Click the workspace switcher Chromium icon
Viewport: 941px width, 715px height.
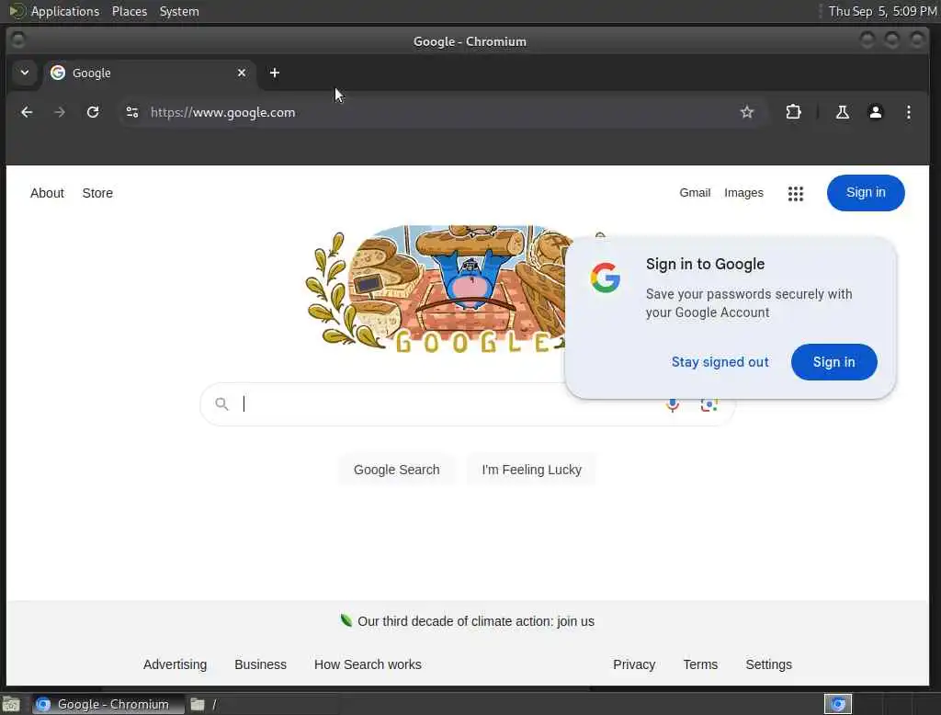click(x=838, y=704)
